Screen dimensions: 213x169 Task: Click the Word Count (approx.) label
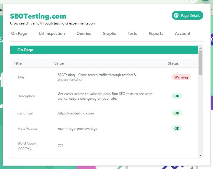27,146
